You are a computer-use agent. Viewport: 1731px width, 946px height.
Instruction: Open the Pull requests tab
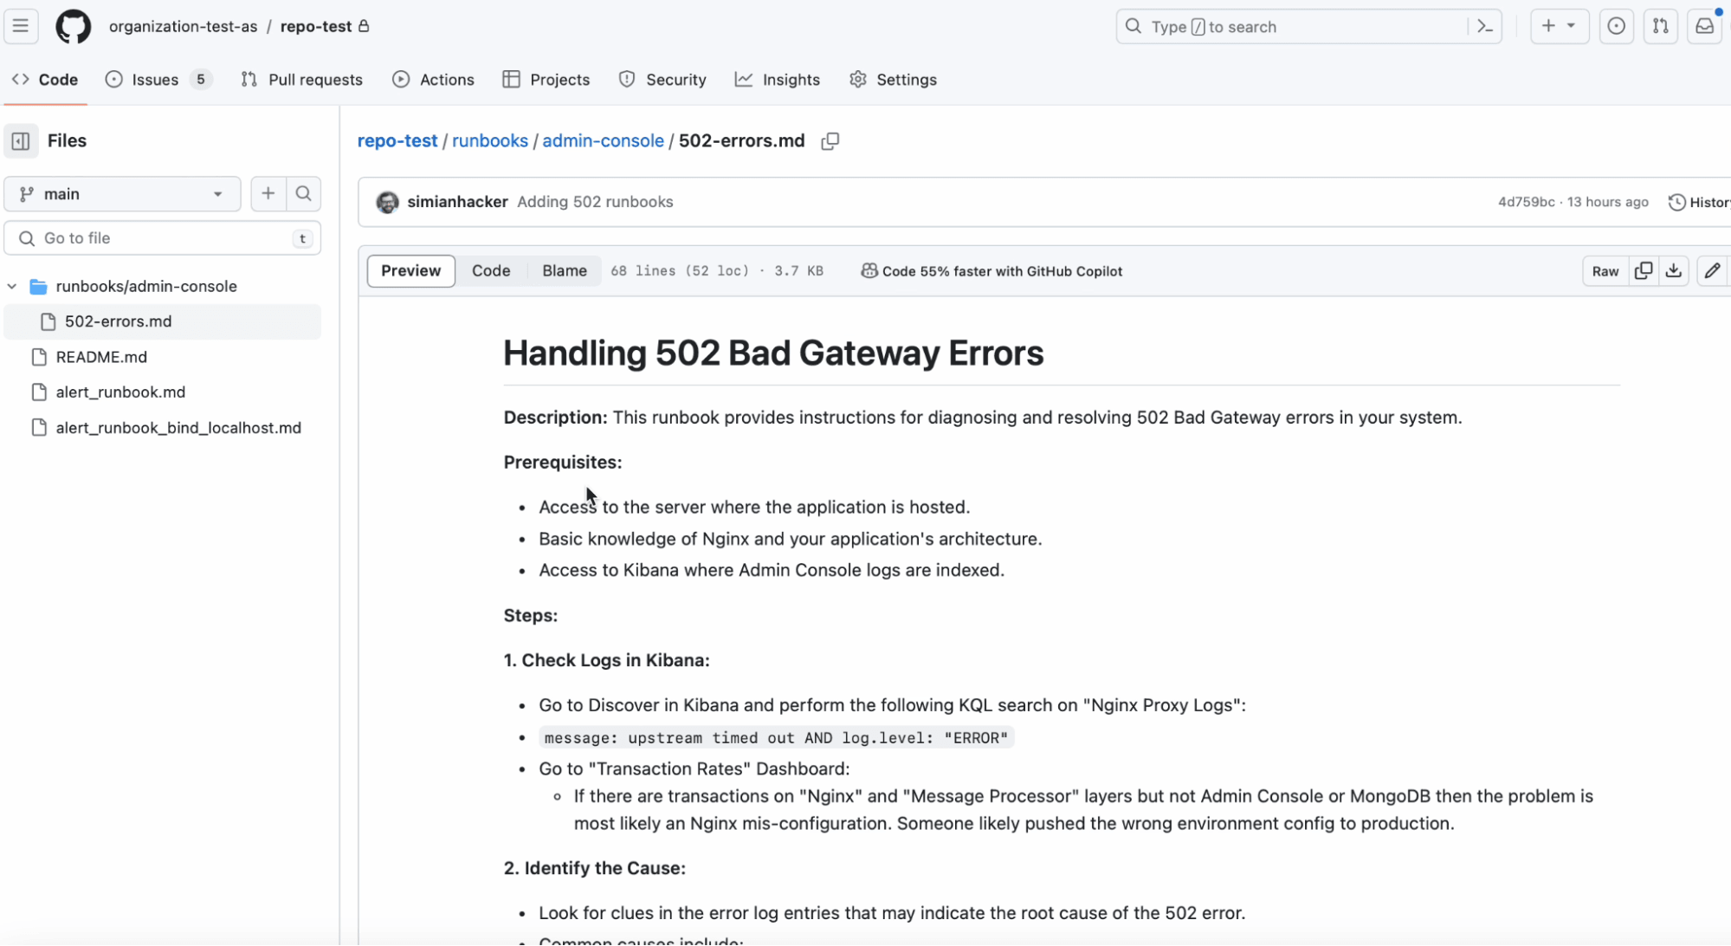[x=301, y=80]
